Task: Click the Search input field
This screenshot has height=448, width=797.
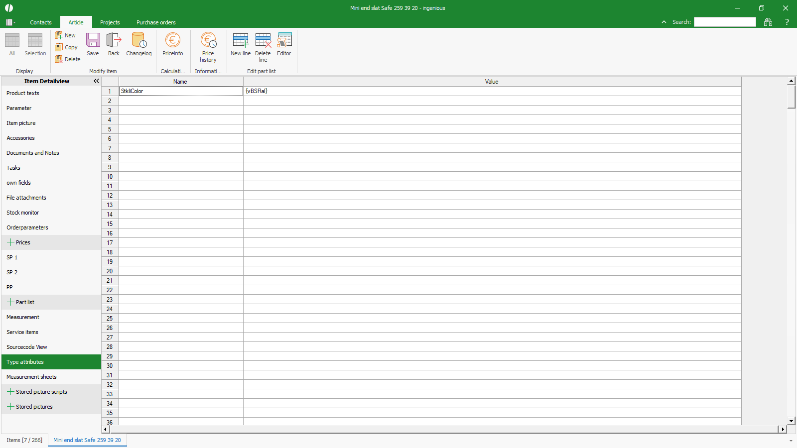Action: point(725,22)
